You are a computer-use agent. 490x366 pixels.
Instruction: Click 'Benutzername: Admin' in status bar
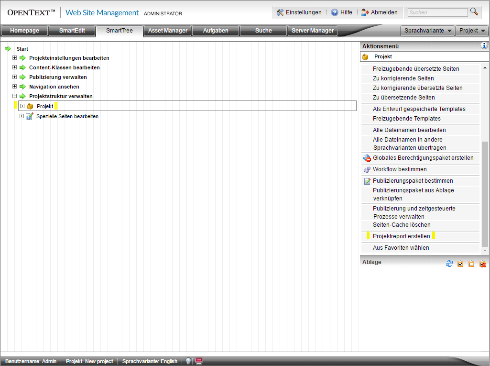(x=31, y=361)
